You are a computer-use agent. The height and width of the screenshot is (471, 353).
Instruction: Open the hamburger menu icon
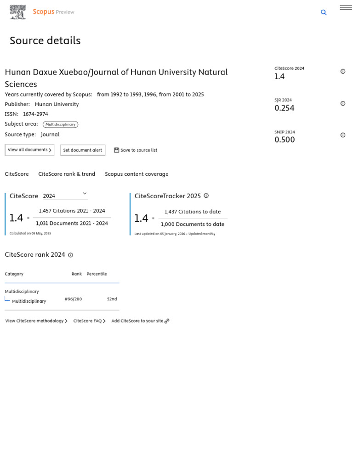(x=346, y=7)
